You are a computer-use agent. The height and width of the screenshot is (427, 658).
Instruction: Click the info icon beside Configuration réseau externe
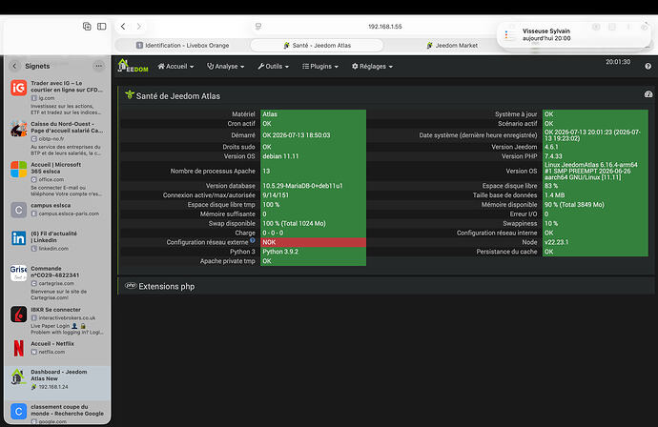coord(252,240)
